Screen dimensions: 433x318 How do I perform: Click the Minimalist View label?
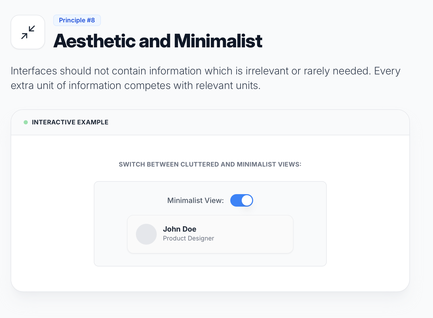pyautogui.click(x=195, y=200)
